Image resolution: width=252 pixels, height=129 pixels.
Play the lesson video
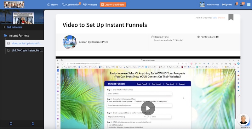coord(148,108)
